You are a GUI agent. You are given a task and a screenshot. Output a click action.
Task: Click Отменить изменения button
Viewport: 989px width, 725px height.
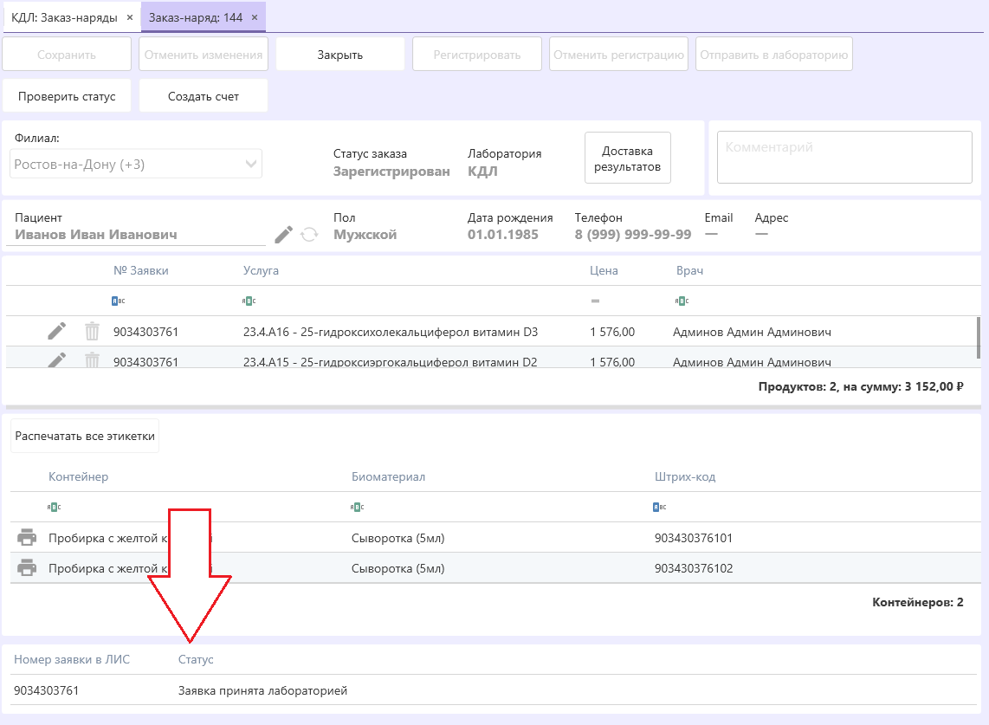click(x=204, y=55)
